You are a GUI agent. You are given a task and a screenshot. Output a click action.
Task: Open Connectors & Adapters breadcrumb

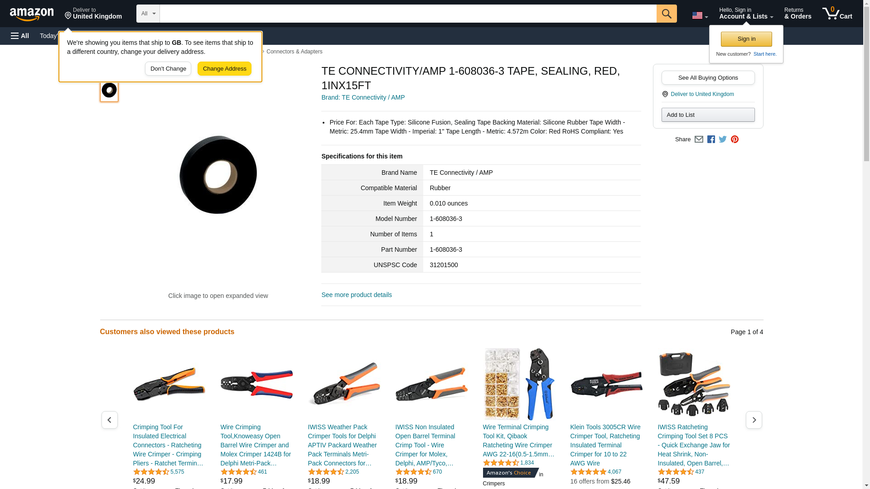(x=294, y=52)
